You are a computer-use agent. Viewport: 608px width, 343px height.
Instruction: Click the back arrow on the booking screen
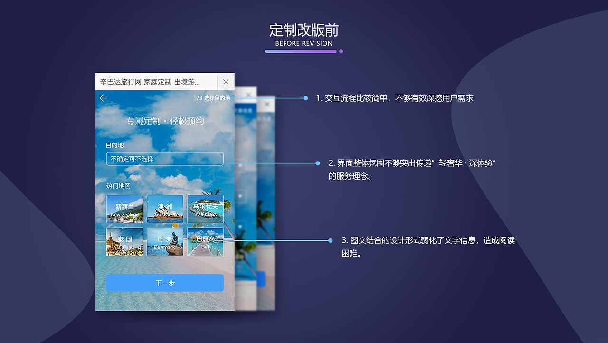coord(104,98)
